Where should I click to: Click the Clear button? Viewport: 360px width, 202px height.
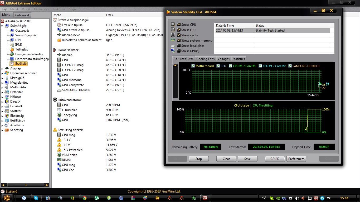point(226,159)
